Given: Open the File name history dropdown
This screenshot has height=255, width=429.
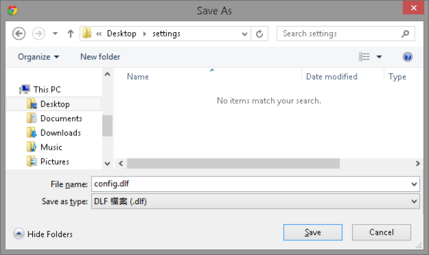Looking at the screenshot, I should [x=414, y=184].
